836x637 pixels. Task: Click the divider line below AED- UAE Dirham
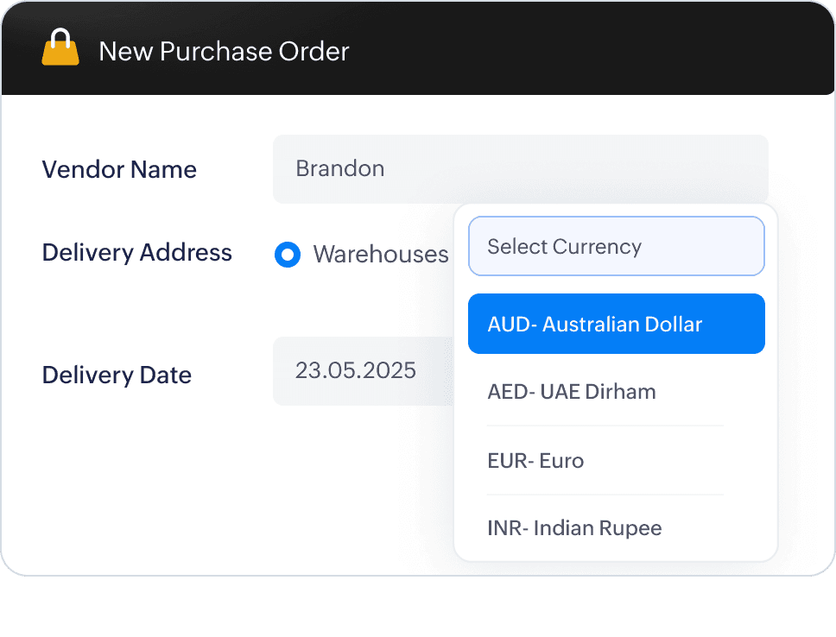(605, 426)
